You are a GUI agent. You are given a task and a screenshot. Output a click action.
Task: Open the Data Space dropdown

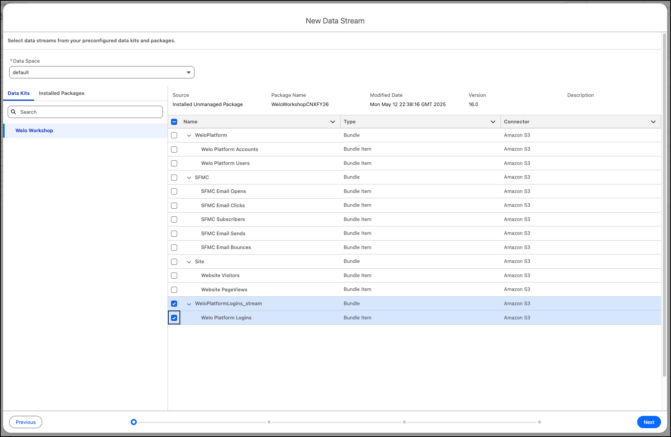click(101, 72)
